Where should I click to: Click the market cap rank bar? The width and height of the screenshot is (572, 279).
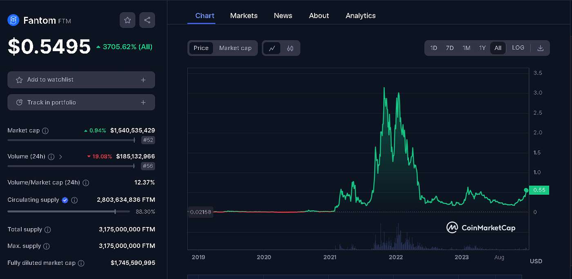[71, 140]
